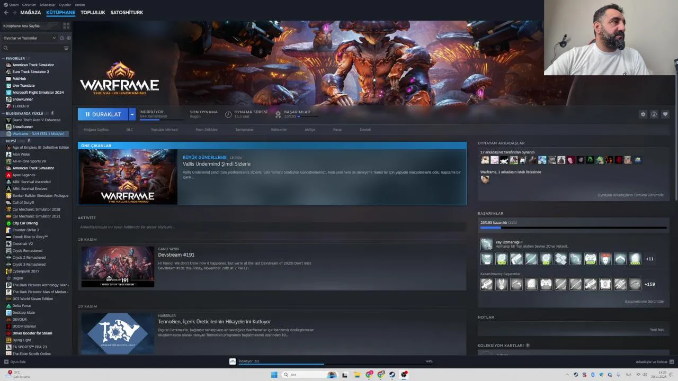This screenshot has height=381, width=678.
Task: Open the MAĞAZA tab
Action: (x=30, y=12)
